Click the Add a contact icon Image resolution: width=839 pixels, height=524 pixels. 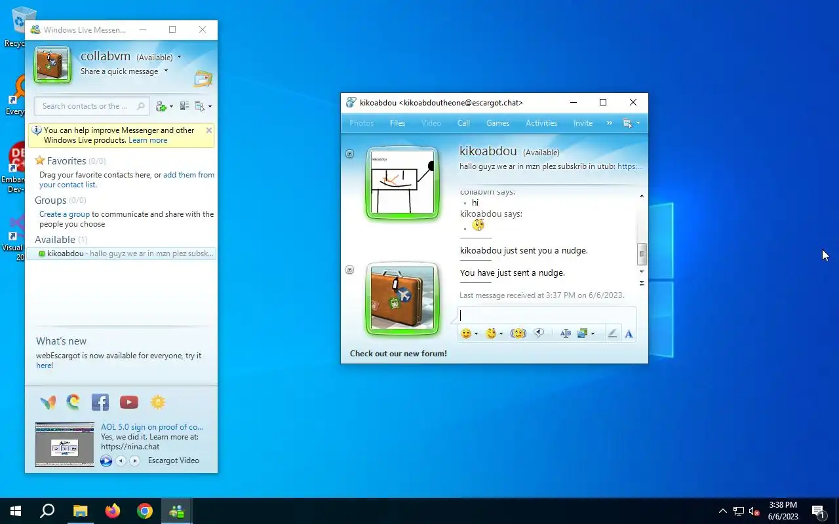pos(161,106)
